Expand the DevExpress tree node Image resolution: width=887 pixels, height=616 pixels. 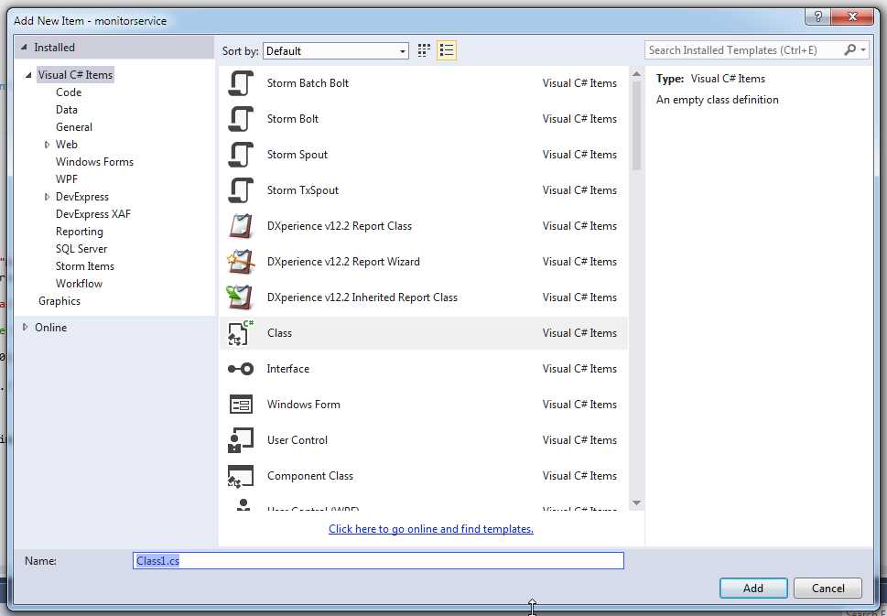(47, 196)
